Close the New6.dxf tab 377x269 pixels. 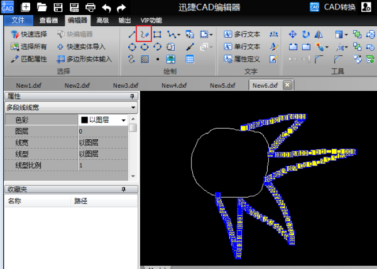click(287, 85)
